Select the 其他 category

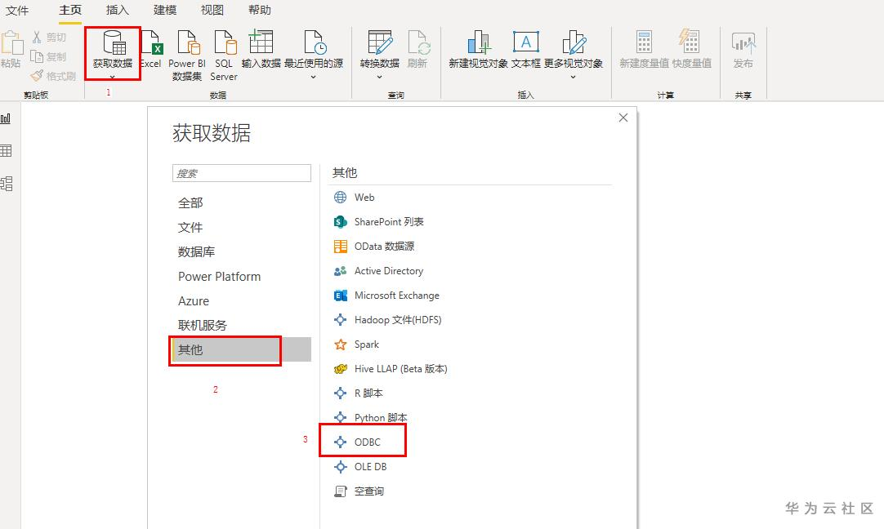click(x=241, y=349)
